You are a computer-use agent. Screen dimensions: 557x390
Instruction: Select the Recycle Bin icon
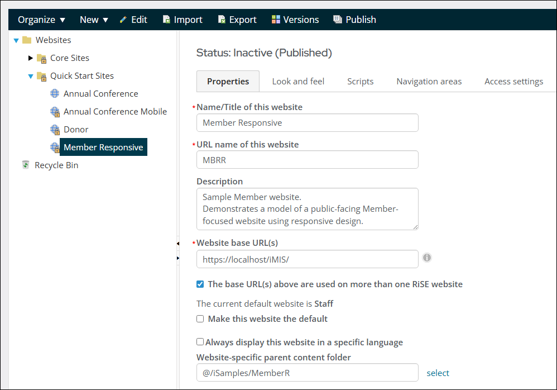pos(26,165)
